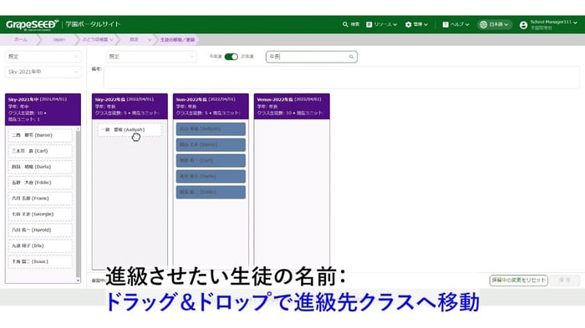The image size is (585, 328).
Task: Open the gear management menu
Action: point(408,24)
